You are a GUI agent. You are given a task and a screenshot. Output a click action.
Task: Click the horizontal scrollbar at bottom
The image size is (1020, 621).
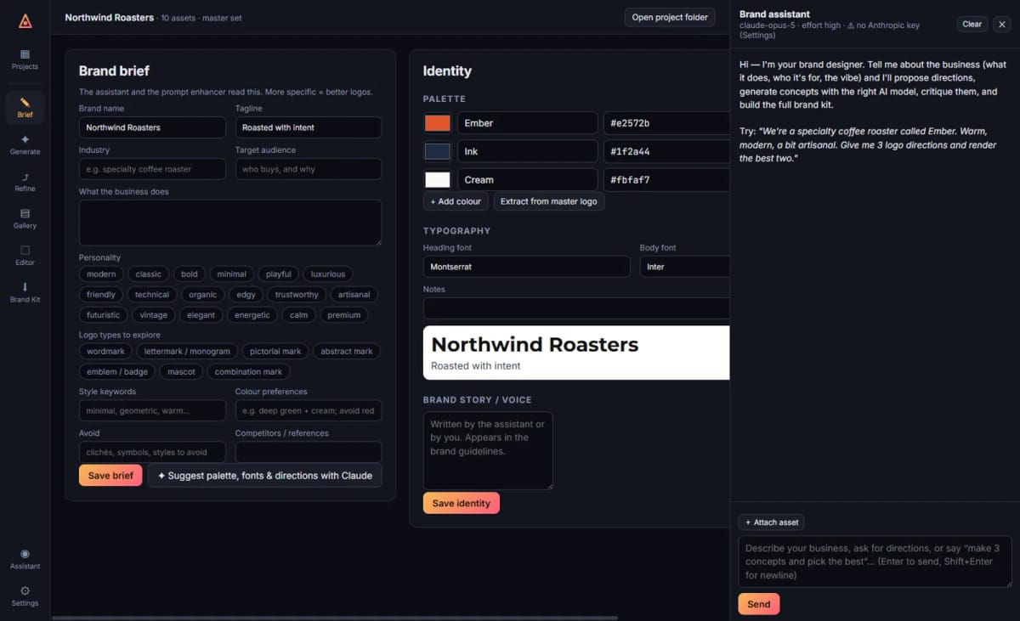pos(335,618)
